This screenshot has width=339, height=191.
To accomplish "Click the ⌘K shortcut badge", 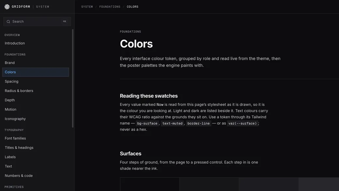I will pos(65,22).
